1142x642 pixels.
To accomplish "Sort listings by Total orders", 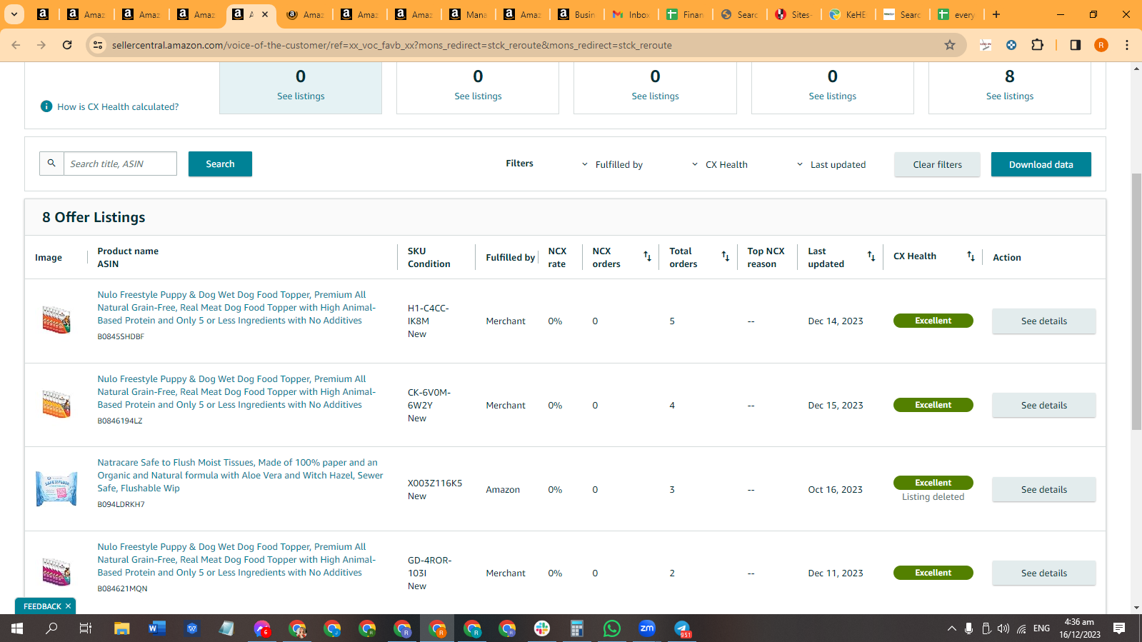I will 725,256.
